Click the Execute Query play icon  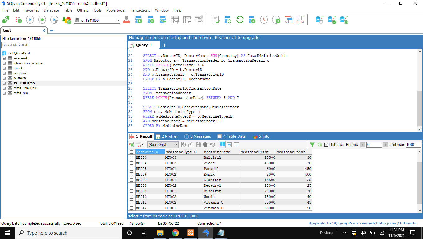click(30, 20)
